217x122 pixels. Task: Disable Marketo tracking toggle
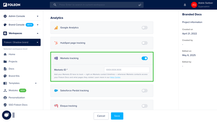tap(144, 58)
